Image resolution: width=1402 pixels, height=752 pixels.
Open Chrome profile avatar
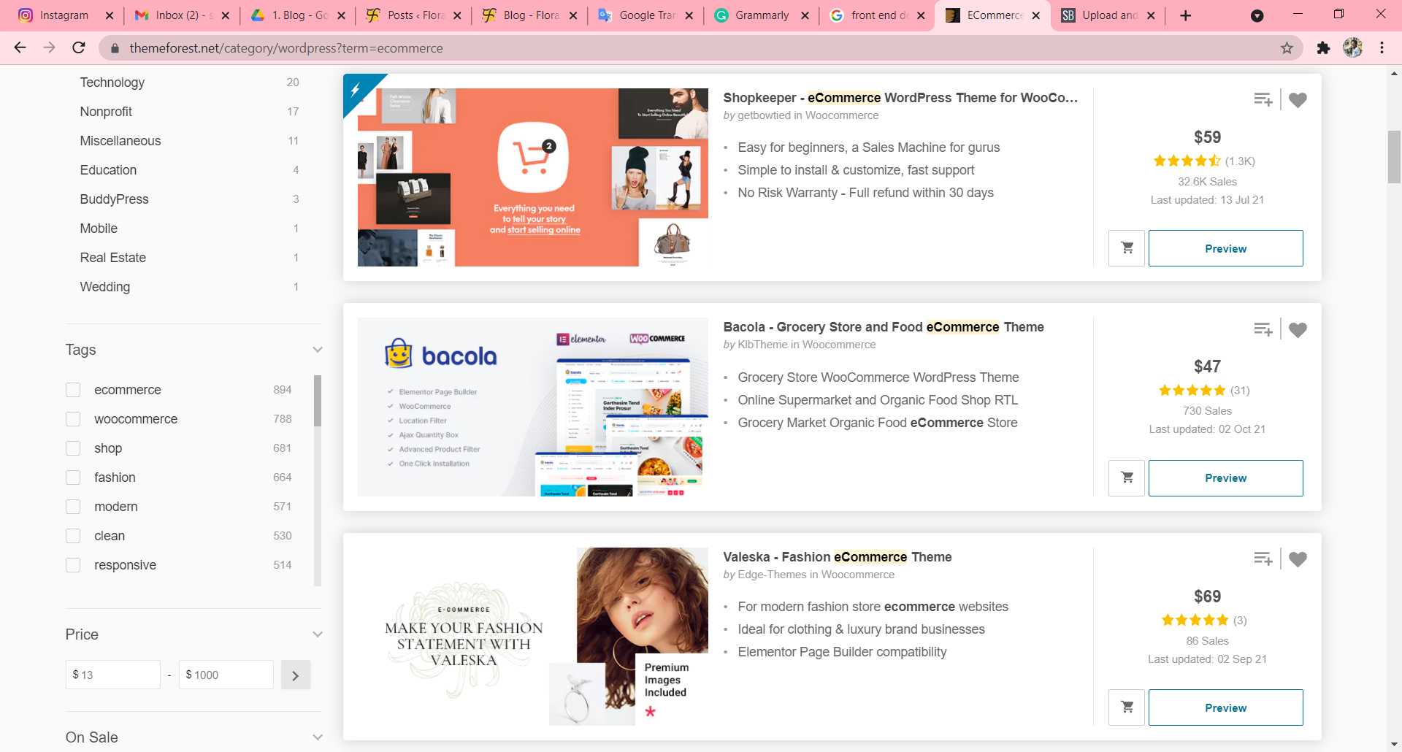coord(1352,47)
